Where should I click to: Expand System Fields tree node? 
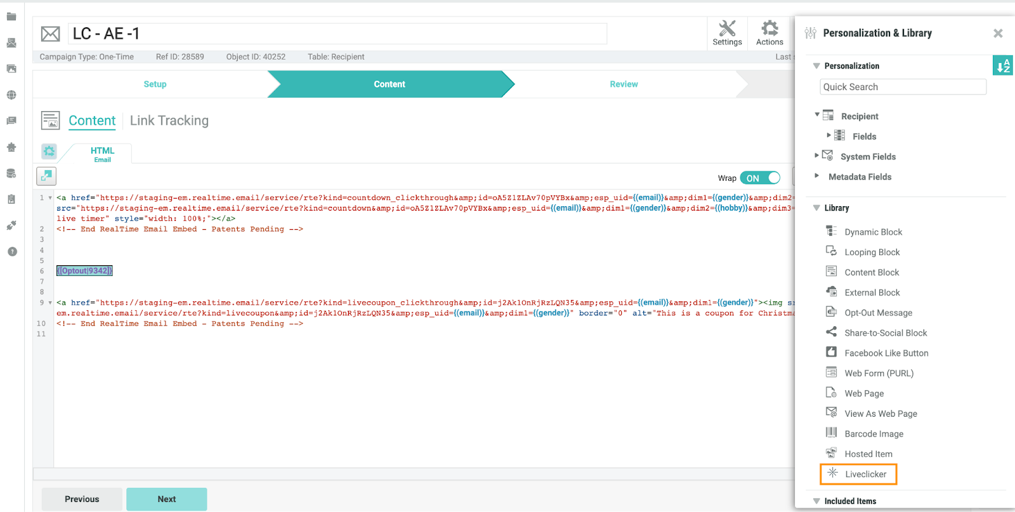[x=816, y=155]
